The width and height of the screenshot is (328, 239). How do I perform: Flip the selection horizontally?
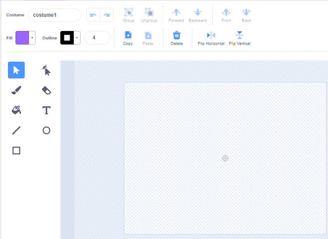(x=211, y=38)
